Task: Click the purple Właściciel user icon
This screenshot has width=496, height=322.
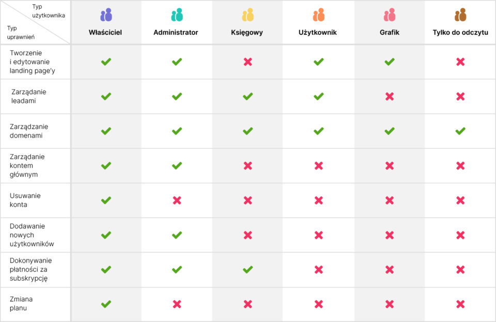Action: coord(106,15)
